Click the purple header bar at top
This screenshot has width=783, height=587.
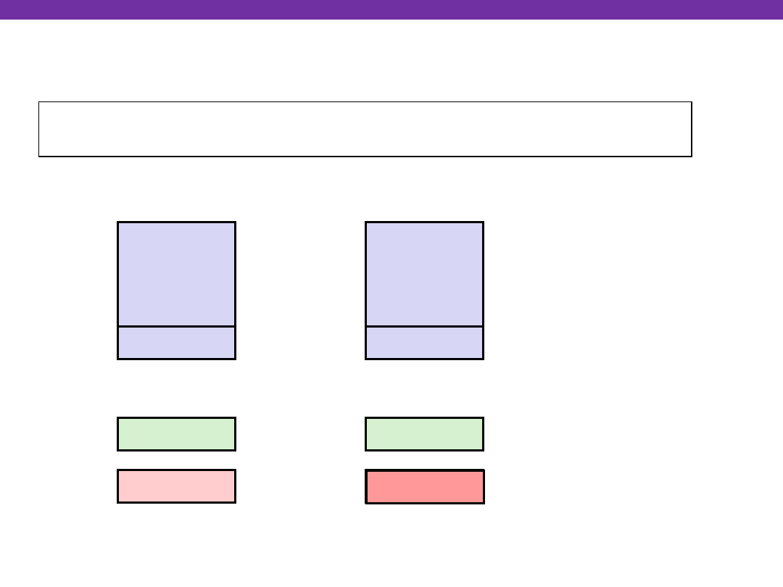391,9
